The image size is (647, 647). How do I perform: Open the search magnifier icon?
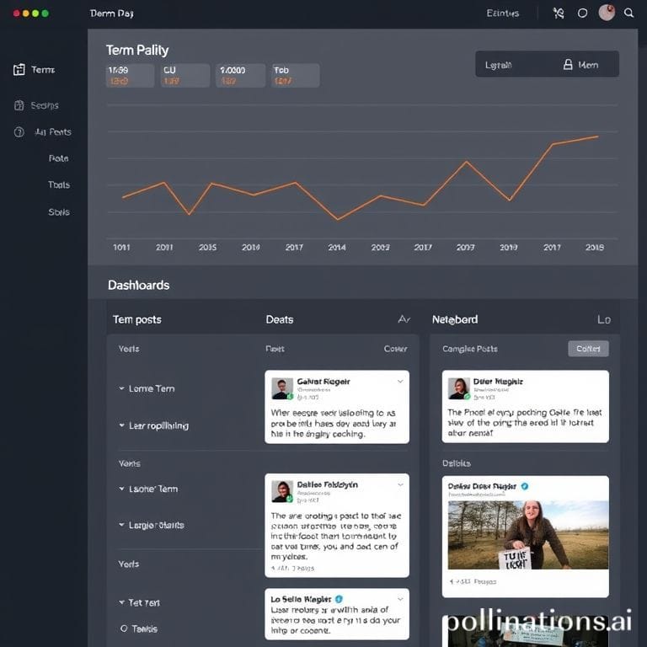pyautogui.click(x=628, y=13)
